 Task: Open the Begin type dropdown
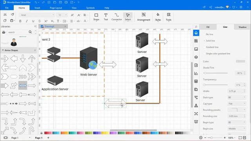click(x=236, y=122)
